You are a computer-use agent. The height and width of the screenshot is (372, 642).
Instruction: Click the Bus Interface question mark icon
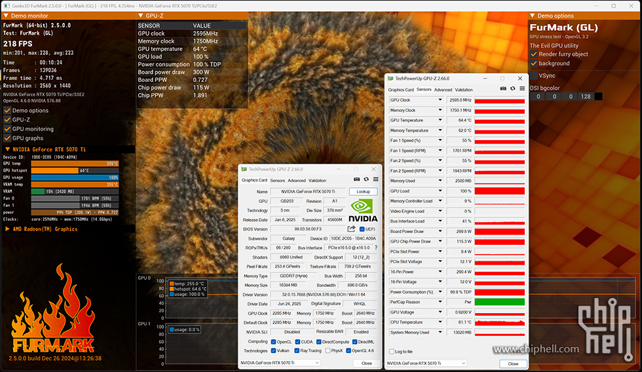pos(376,248)
